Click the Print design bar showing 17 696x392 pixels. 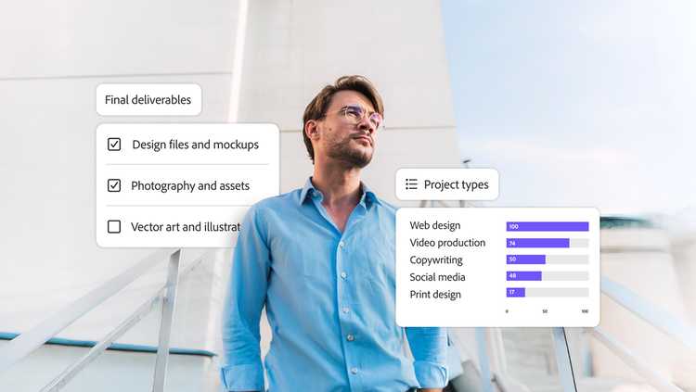(x=515, y=293)
